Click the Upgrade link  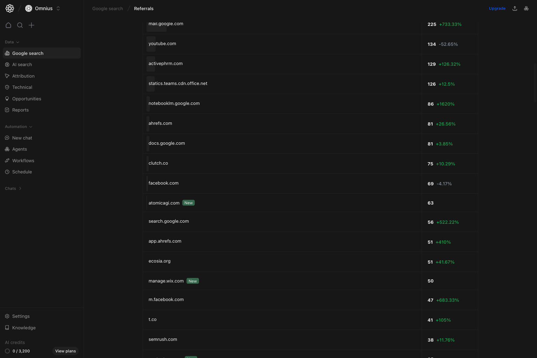click(x=497, y=8)
